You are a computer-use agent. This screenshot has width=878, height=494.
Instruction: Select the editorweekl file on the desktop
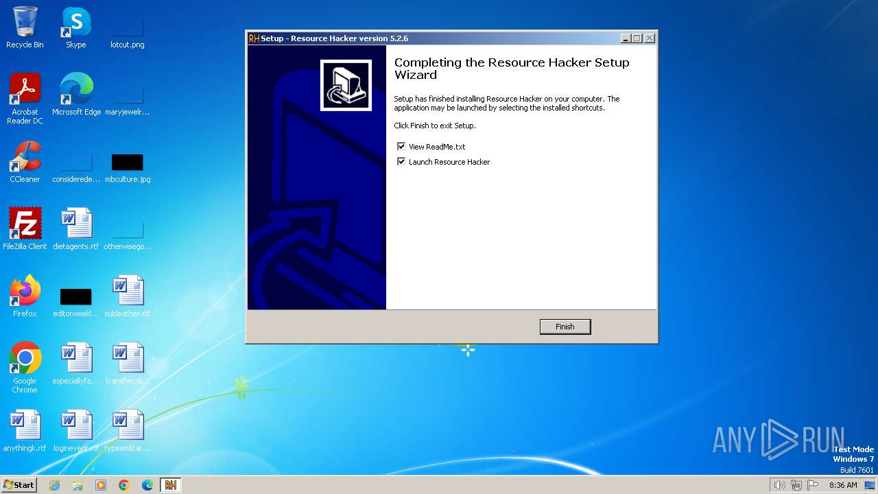76,303
